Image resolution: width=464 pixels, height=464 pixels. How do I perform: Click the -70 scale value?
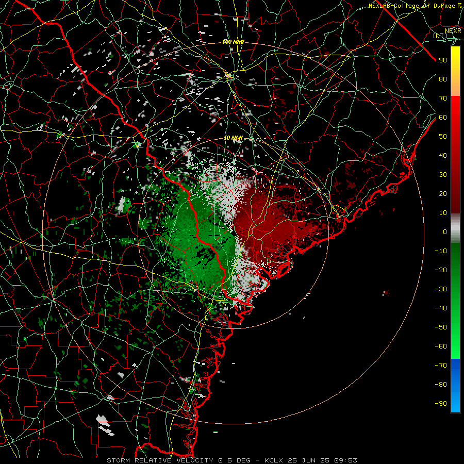[x=441, y=366]
